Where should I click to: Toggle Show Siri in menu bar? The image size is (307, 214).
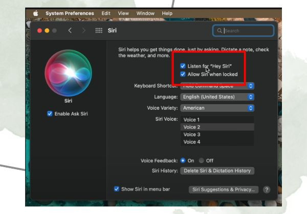pos(117,189)
